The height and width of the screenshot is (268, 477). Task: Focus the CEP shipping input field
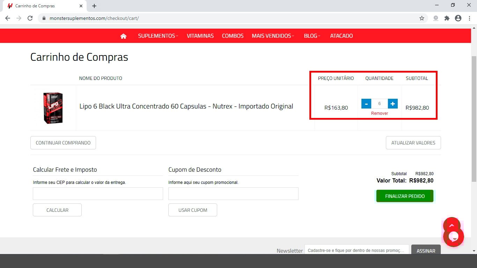[98, 194]
